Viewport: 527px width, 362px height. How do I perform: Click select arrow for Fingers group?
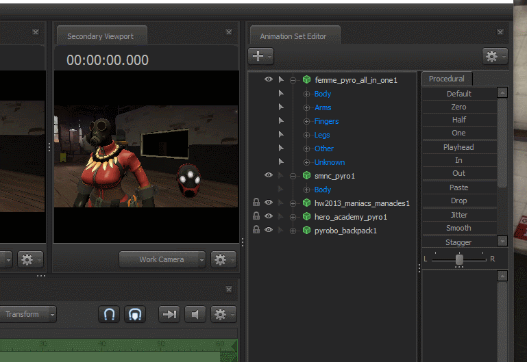[281, 120]
